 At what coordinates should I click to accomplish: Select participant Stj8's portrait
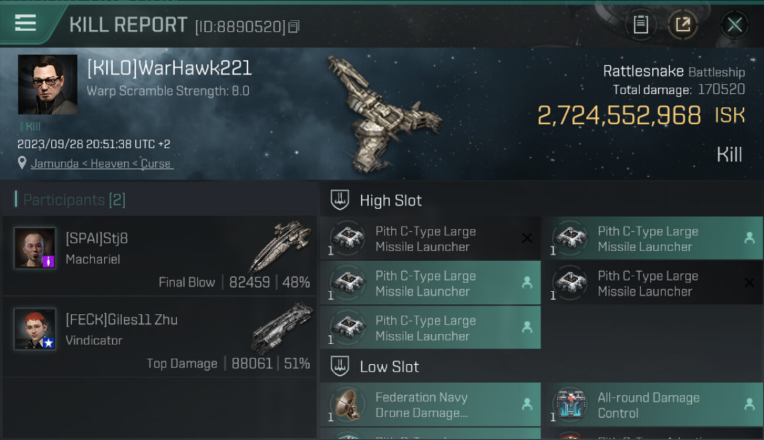tap(35, 248)
